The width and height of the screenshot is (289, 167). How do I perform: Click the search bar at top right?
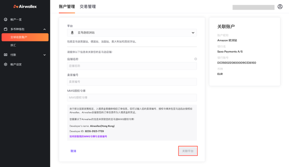(253, 6)
